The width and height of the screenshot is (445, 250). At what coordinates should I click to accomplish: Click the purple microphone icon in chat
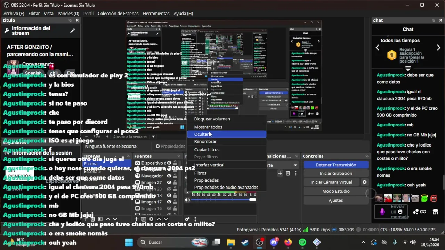pos(382,211)
